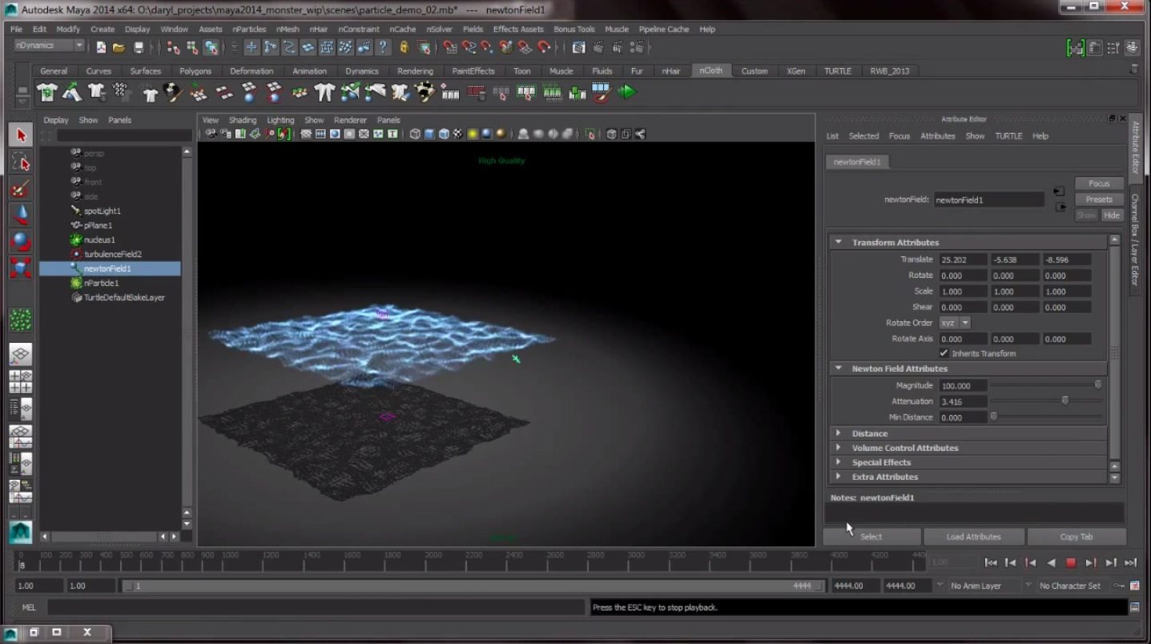
Task: Select spotLight1 in the Outliner
Action: pos(102,211)
